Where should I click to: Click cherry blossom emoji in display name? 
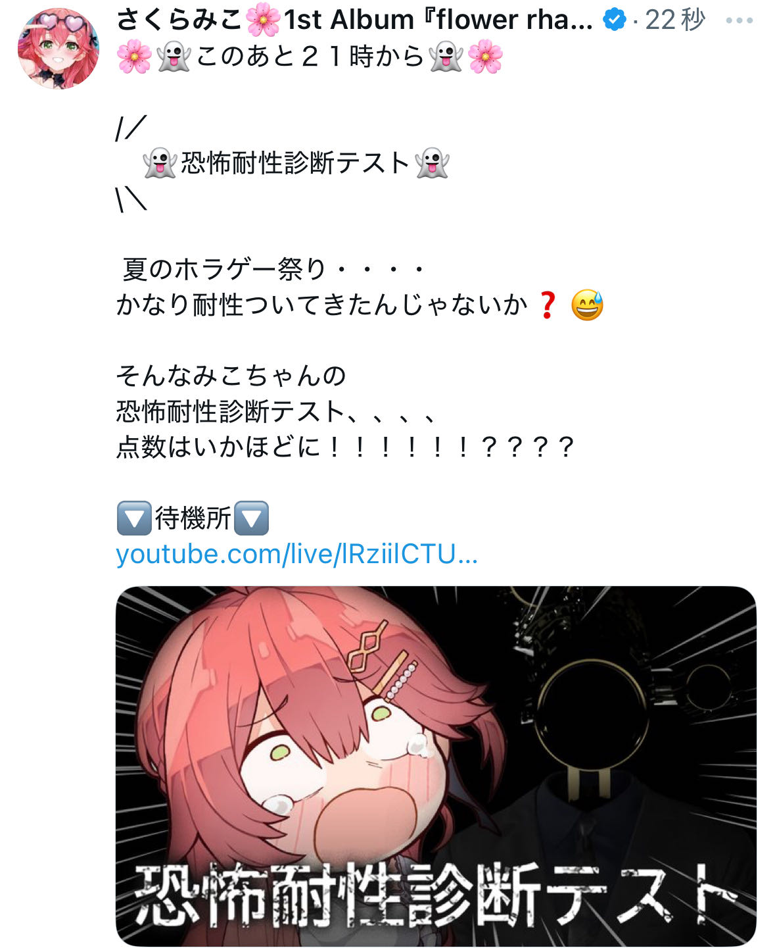coord(263,20)
